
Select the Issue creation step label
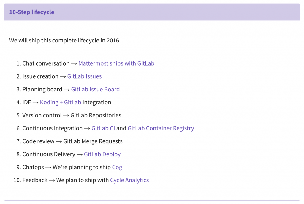point(40,76)
